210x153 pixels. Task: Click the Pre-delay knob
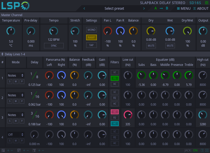31,31
